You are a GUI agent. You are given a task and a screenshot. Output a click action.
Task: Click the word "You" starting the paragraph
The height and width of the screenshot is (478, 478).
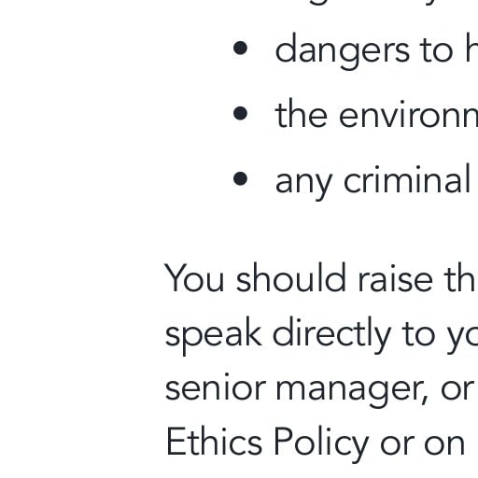[194, 277]
